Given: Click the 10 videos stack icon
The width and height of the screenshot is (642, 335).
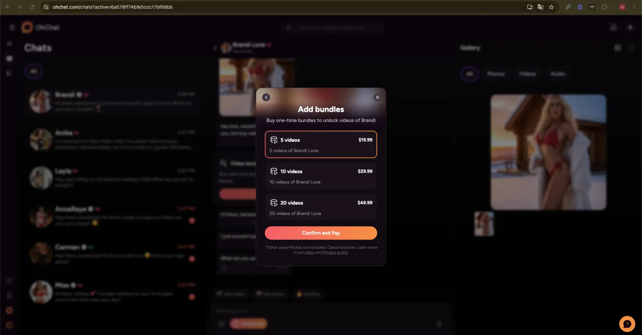Looking at the screenshot, I should [274, 171].
